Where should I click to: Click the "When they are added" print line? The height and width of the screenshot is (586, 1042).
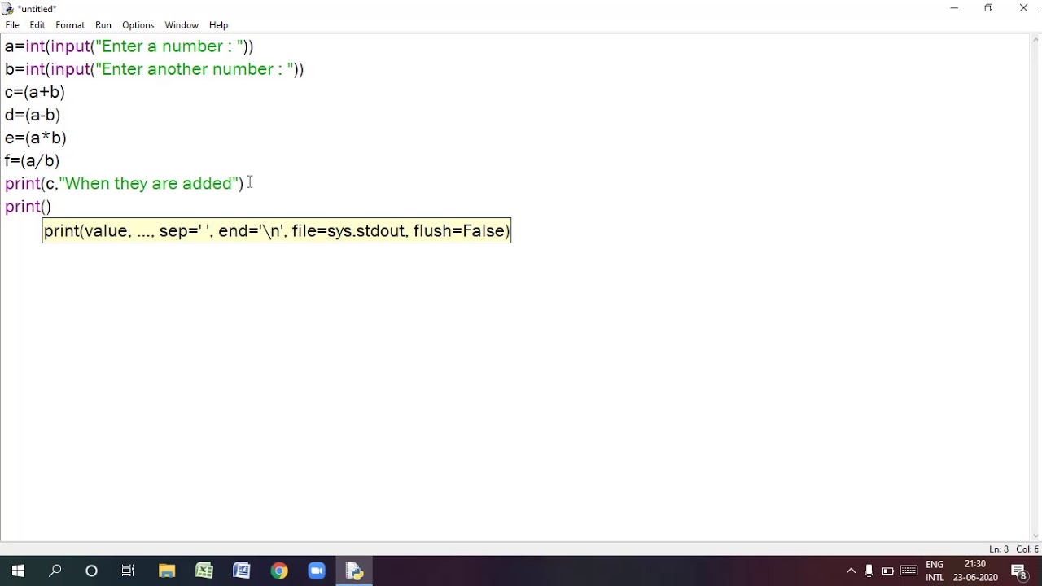click(x=125, y=183)
